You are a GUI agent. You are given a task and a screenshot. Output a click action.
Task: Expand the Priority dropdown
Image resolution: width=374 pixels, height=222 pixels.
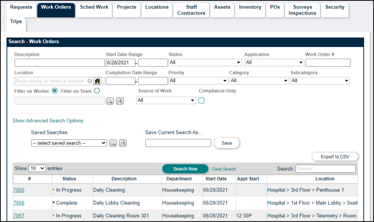(198, 81)
